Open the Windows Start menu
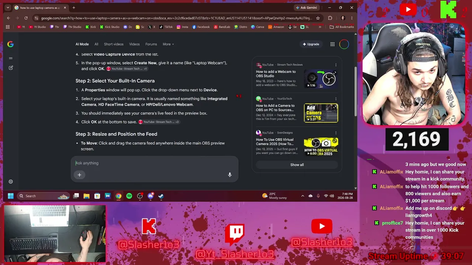Image resolution: width=472 pixels, height=265 pixels. point(11,196)
